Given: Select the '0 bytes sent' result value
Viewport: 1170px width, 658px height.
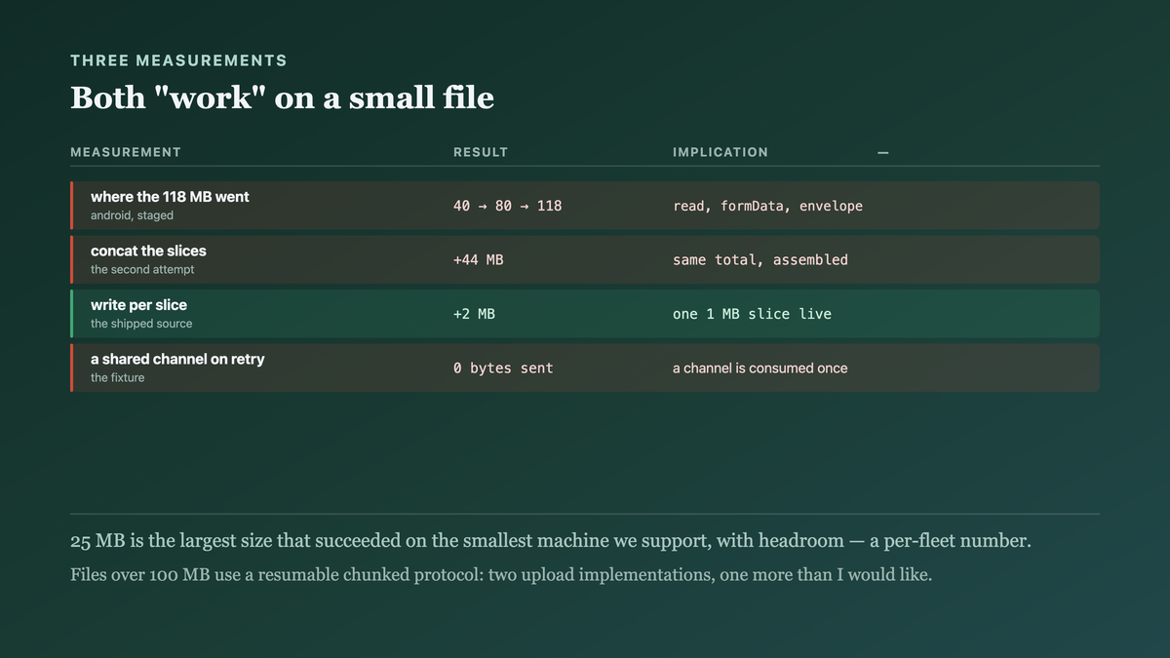Looking at the screenshot, I should pyautogui.click(x=503, y=368).
